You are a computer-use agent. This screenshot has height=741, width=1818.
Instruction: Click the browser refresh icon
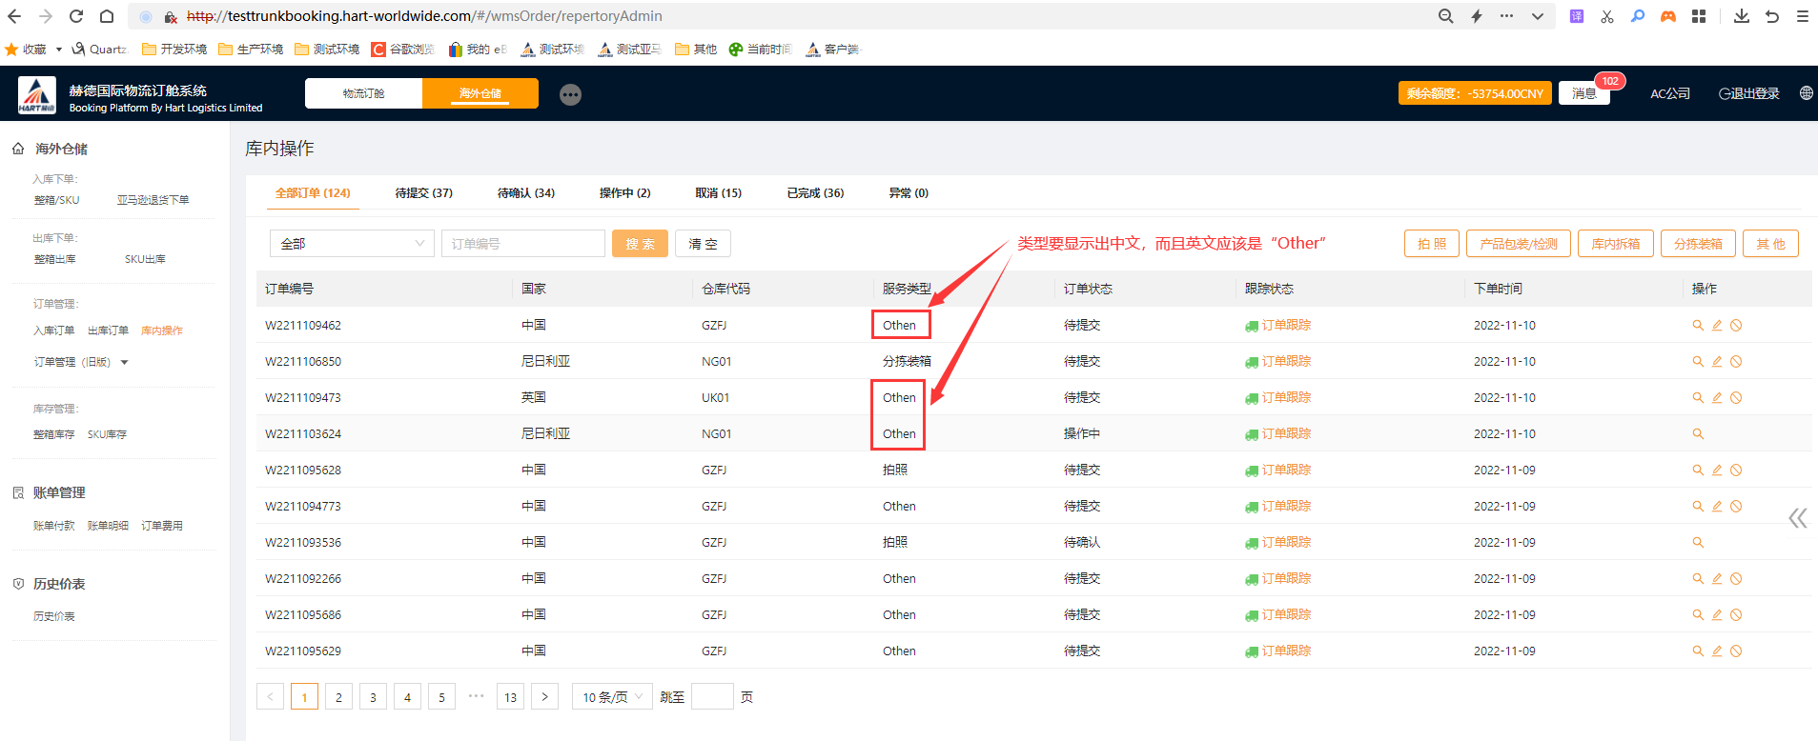(76, 16)
